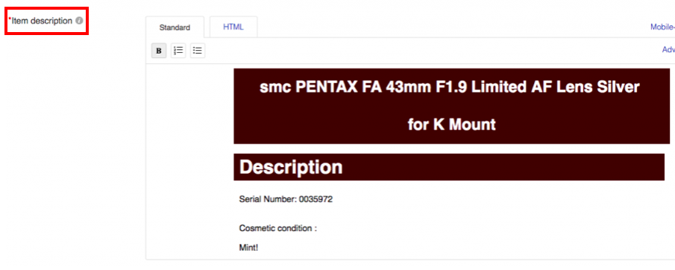This screenshot has width=675, height=270.
Task: Click the info icon beside Item description
Action: tap(79, 20)
